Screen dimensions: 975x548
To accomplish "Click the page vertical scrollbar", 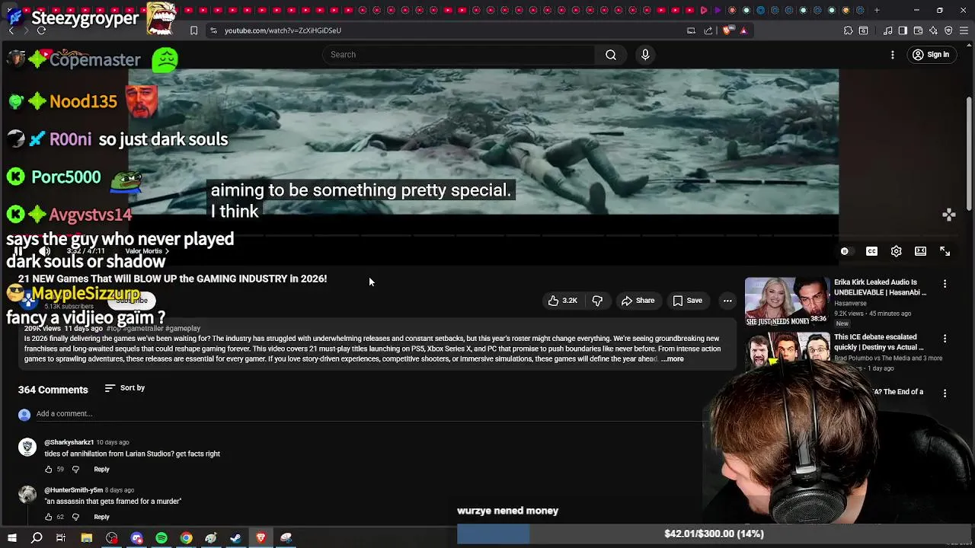I will (970, 152).
